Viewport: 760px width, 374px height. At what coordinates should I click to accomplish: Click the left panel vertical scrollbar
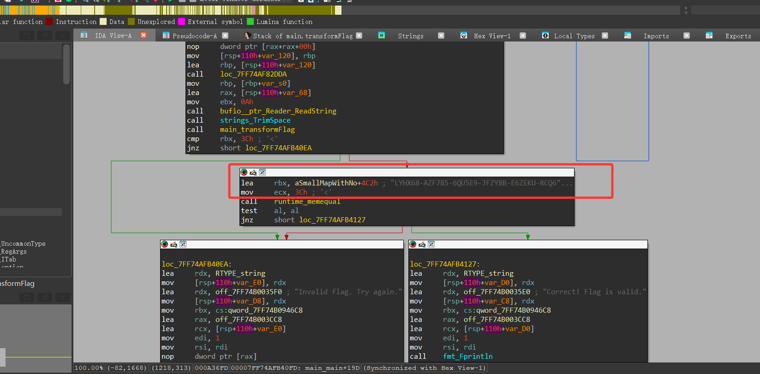click(x=66, y=65)
